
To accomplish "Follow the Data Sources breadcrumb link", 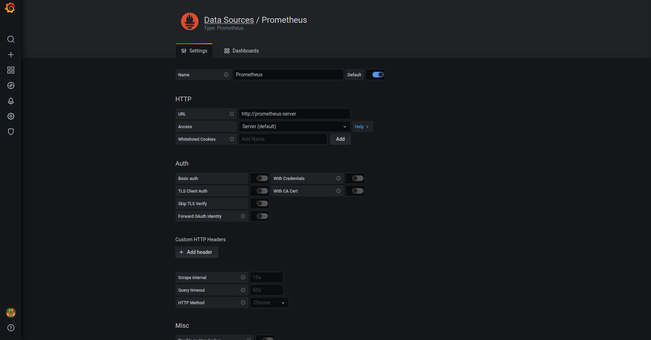I will point(229,20).
